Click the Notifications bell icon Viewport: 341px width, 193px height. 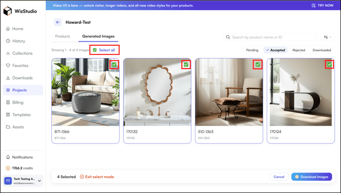coord(8,157)
